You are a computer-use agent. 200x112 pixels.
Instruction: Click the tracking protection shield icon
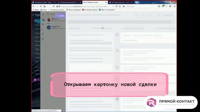(54, 6)
